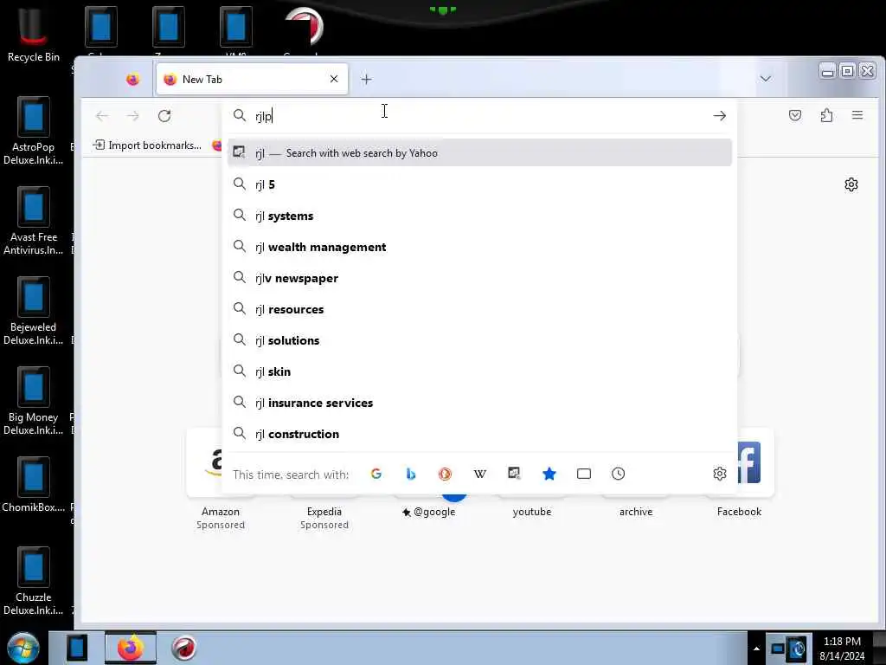Image resolution: width=886 pixels, height=665 pixels.
Task: Open the @google pinned shortcut
Action: click(x=428, y=512)
